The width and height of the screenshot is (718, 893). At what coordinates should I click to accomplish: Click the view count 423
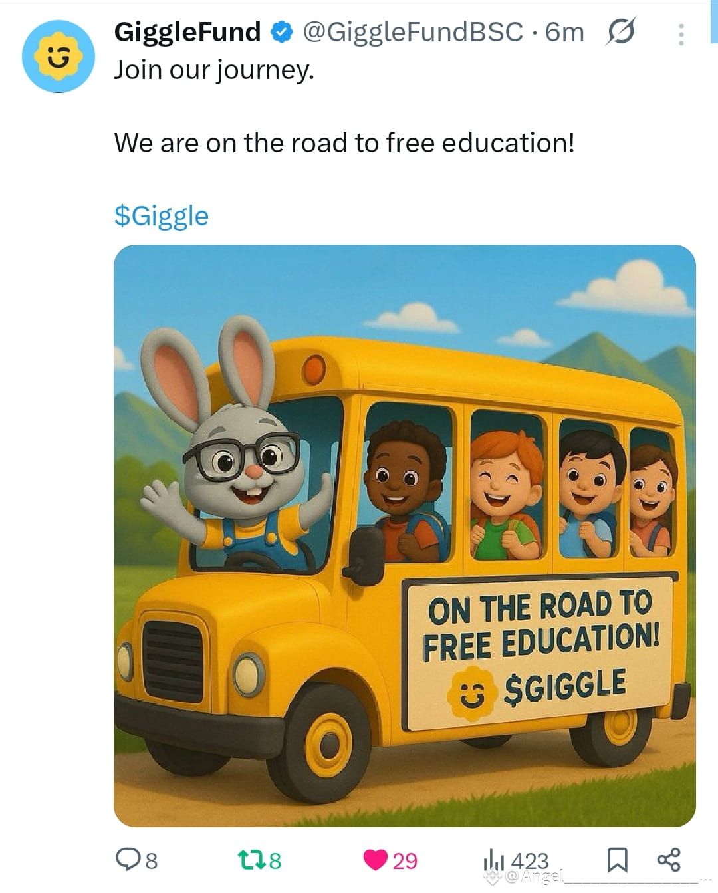(x=530, y=860)
